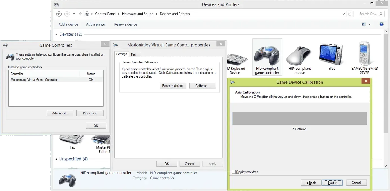390x191 pixels.
Task: Collapse the Devices (12) group
Action: coord(57,34)
